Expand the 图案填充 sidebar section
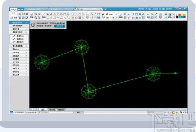Viewport: 196px width, 132px height. click(19, 56)
